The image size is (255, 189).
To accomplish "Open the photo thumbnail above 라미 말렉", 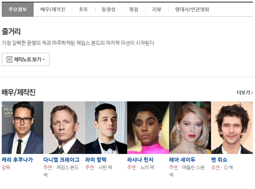I will pos(106,128).
